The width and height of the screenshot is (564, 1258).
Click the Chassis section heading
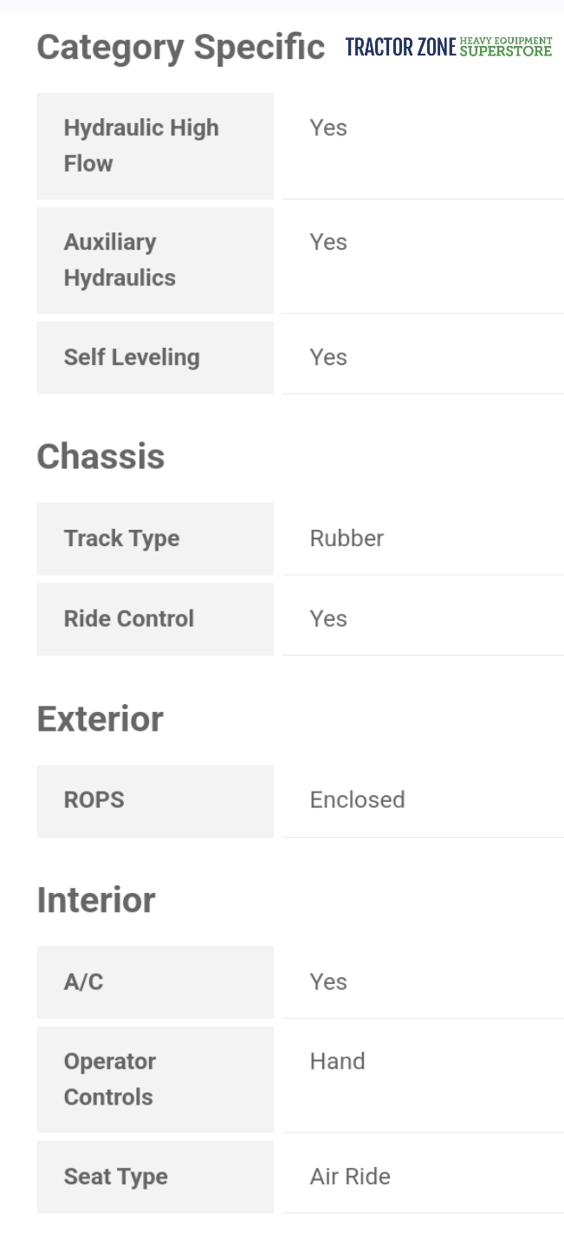pos(100,457)
